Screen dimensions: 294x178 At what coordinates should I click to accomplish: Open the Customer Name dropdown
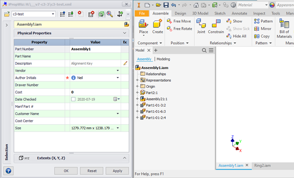tap(118, 114)
